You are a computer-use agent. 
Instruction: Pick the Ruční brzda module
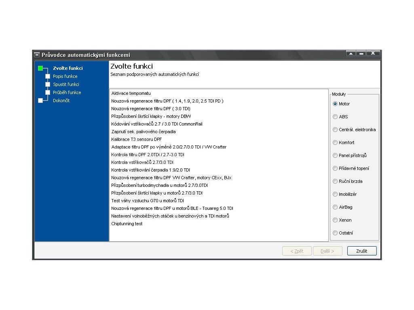[335, 181]
